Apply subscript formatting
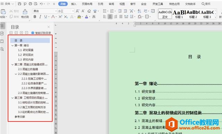Image resolution: width=222 pixels, height=134 pixels. [66, 17]
